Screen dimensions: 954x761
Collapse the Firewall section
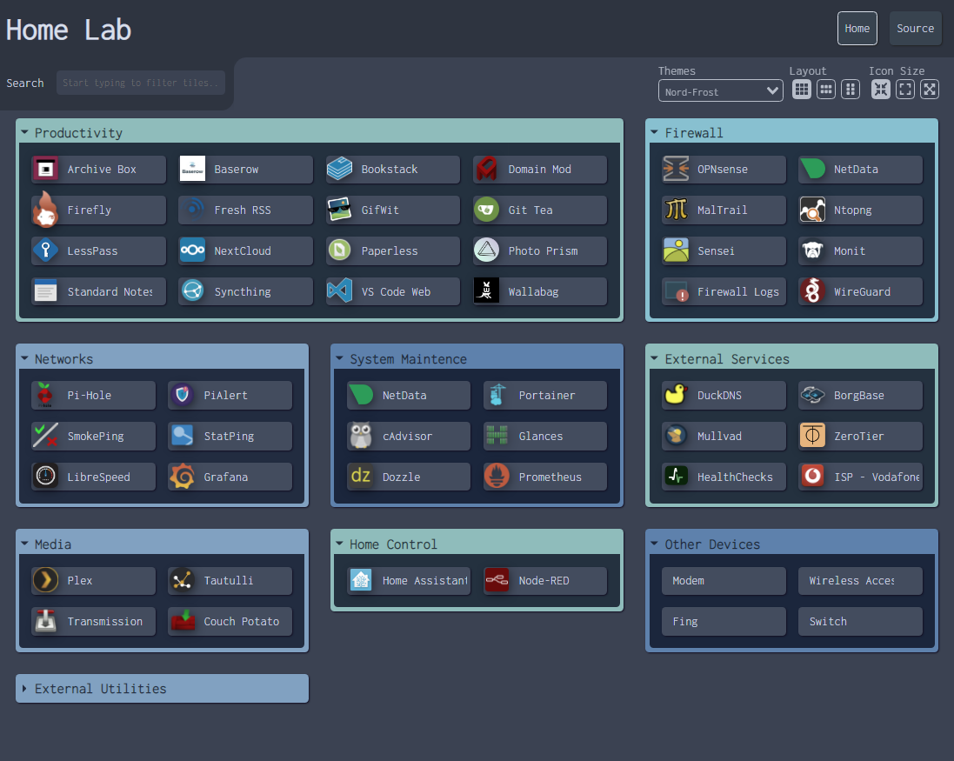[791, 132]
